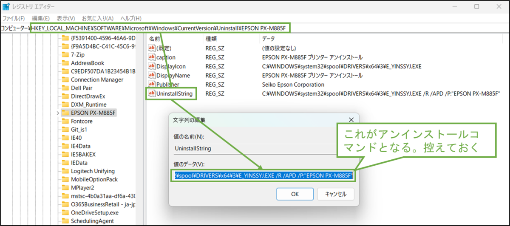This screenshot has width=510, height=226.
Task: Select the caption value name
Action: point(166,57)
